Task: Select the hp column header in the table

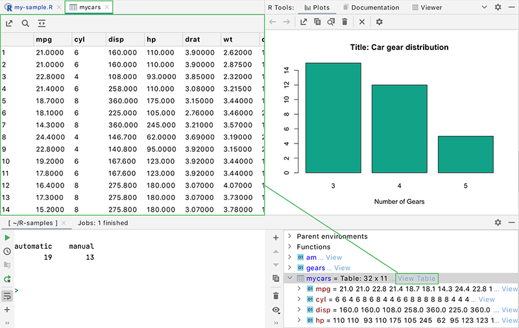Action: coord(152,40)
